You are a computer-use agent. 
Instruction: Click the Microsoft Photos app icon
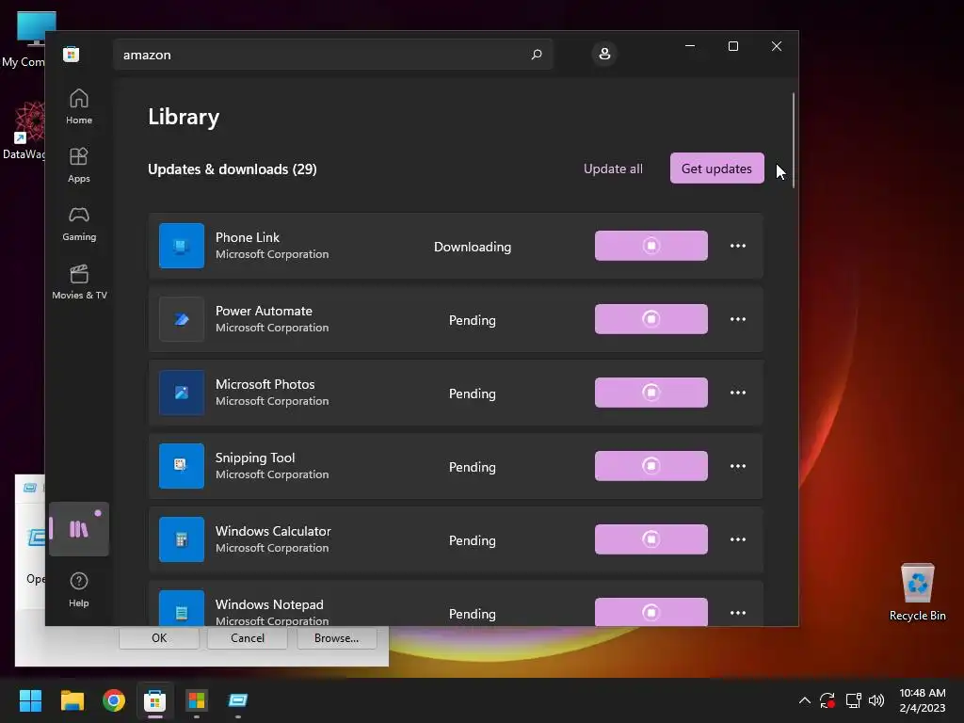(182, 393)
